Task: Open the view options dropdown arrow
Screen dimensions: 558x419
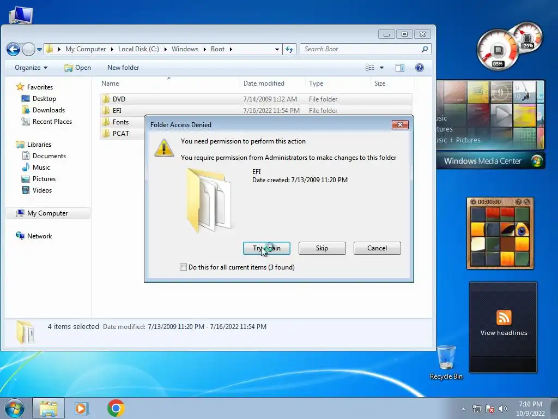Action: [381, 68]
